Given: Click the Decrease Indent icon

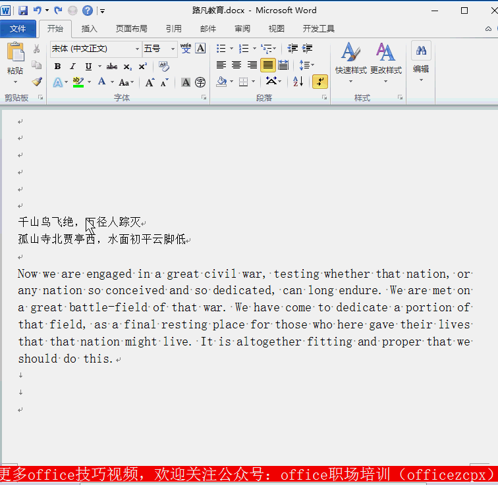Looking at the screenshot, I should pyautogui.click(x=292, y=49).
